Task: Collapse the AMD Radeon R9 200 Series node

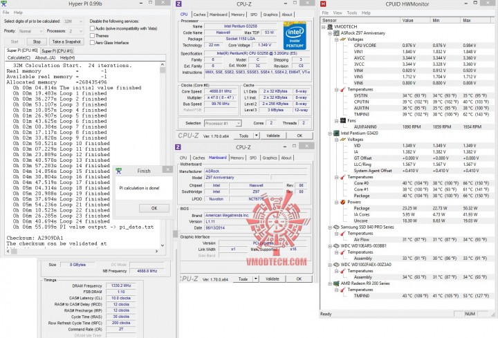Action: pyautogui.click(x=330, y=283)
